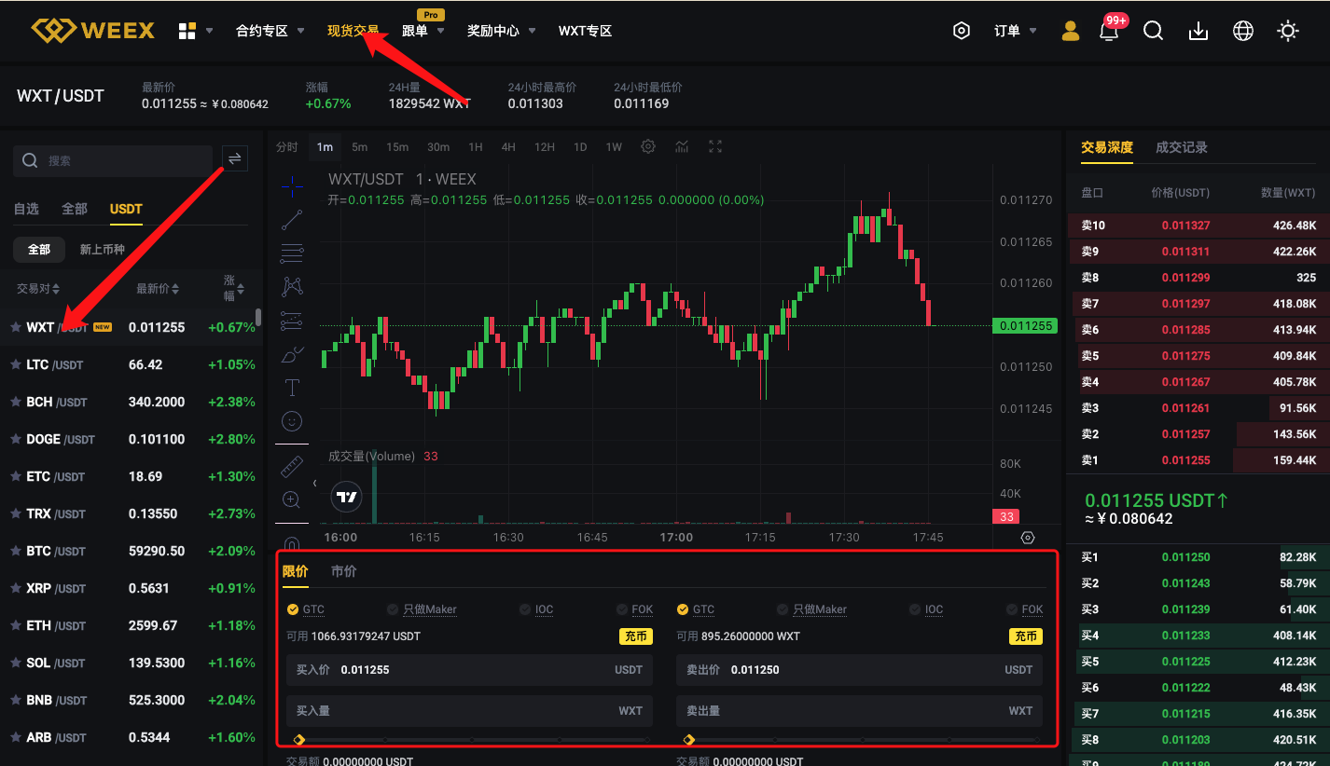Image resolution: width=1330 pixels, height=766 pixels.
Task: Click the search magnifier in top bar
Action: point(1154,31)
